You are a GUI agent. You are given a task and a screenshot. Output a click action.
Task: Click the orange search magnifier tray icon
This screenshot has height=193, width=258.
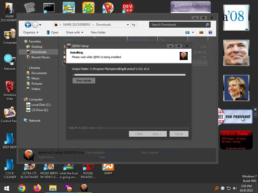point(217,188)
